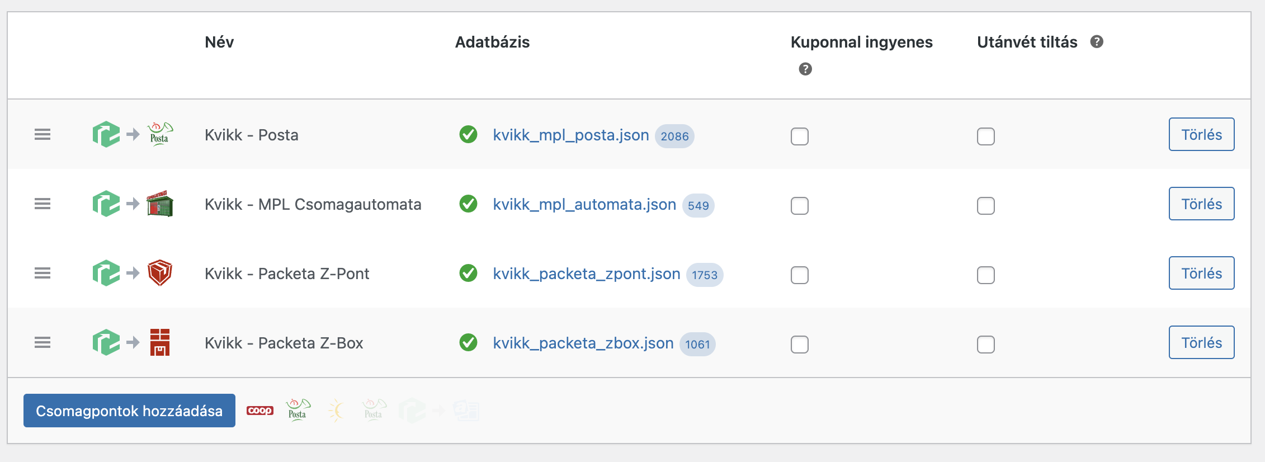The height and width of the screenshot is (462, 1265).
Task: Check Kuponnal ingyenes for Kvikk - Packeta Z-Pont
Action: (800, 275)
